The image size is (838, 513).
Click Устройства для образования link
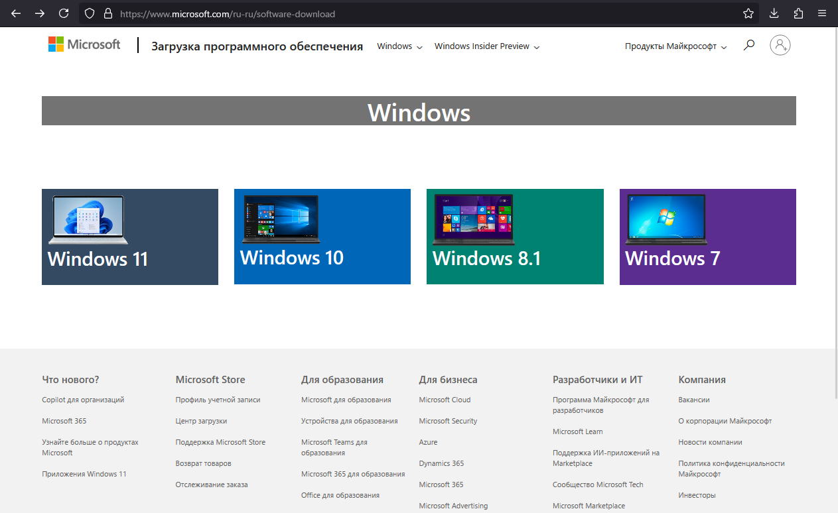(350, 421)
